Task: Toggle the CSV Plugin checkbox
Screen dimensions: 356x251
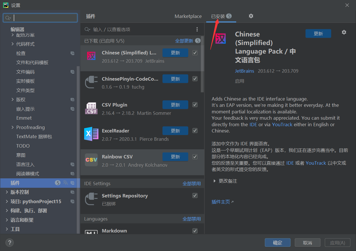Action: (x=195, y=105)
